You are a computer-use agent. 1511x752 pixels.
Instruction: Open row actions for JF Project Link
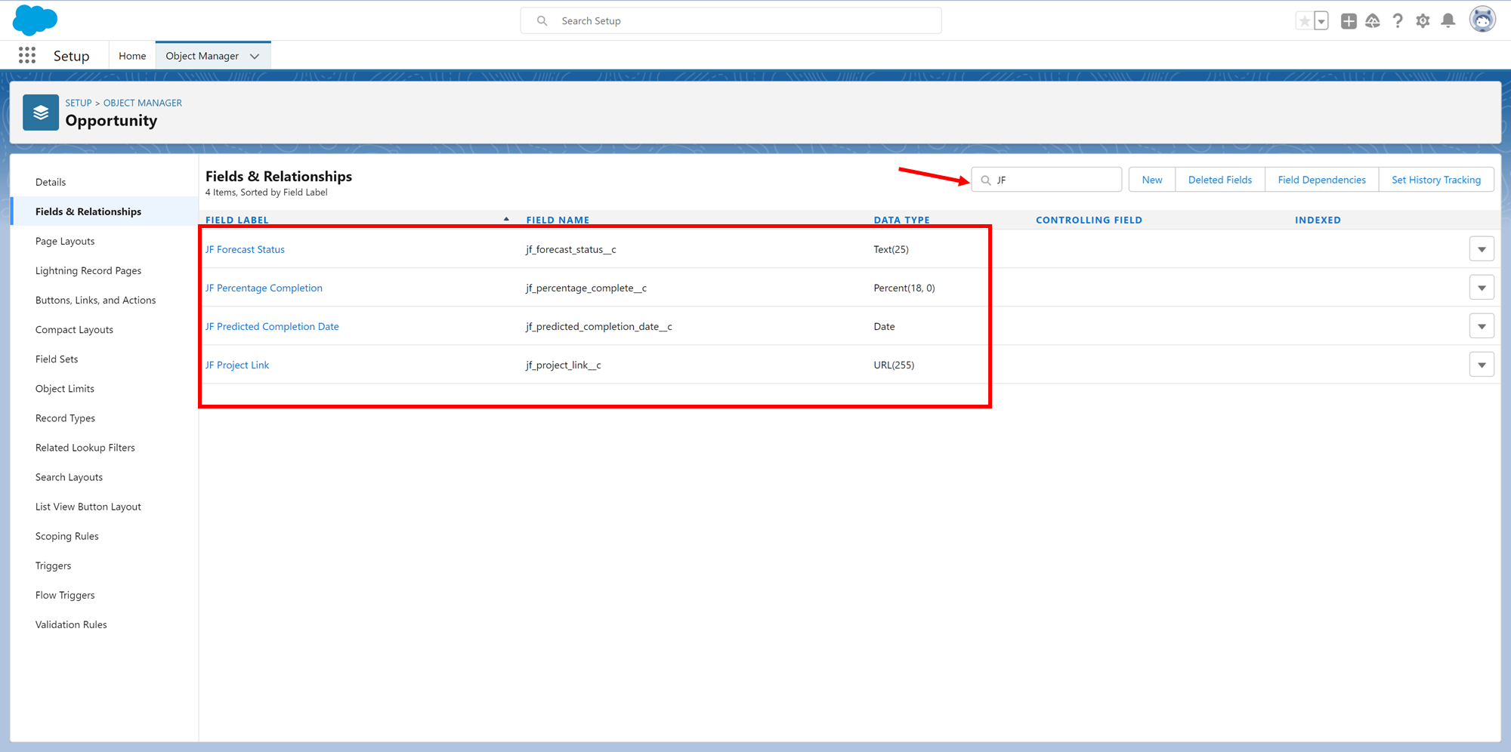(1482, 365)
